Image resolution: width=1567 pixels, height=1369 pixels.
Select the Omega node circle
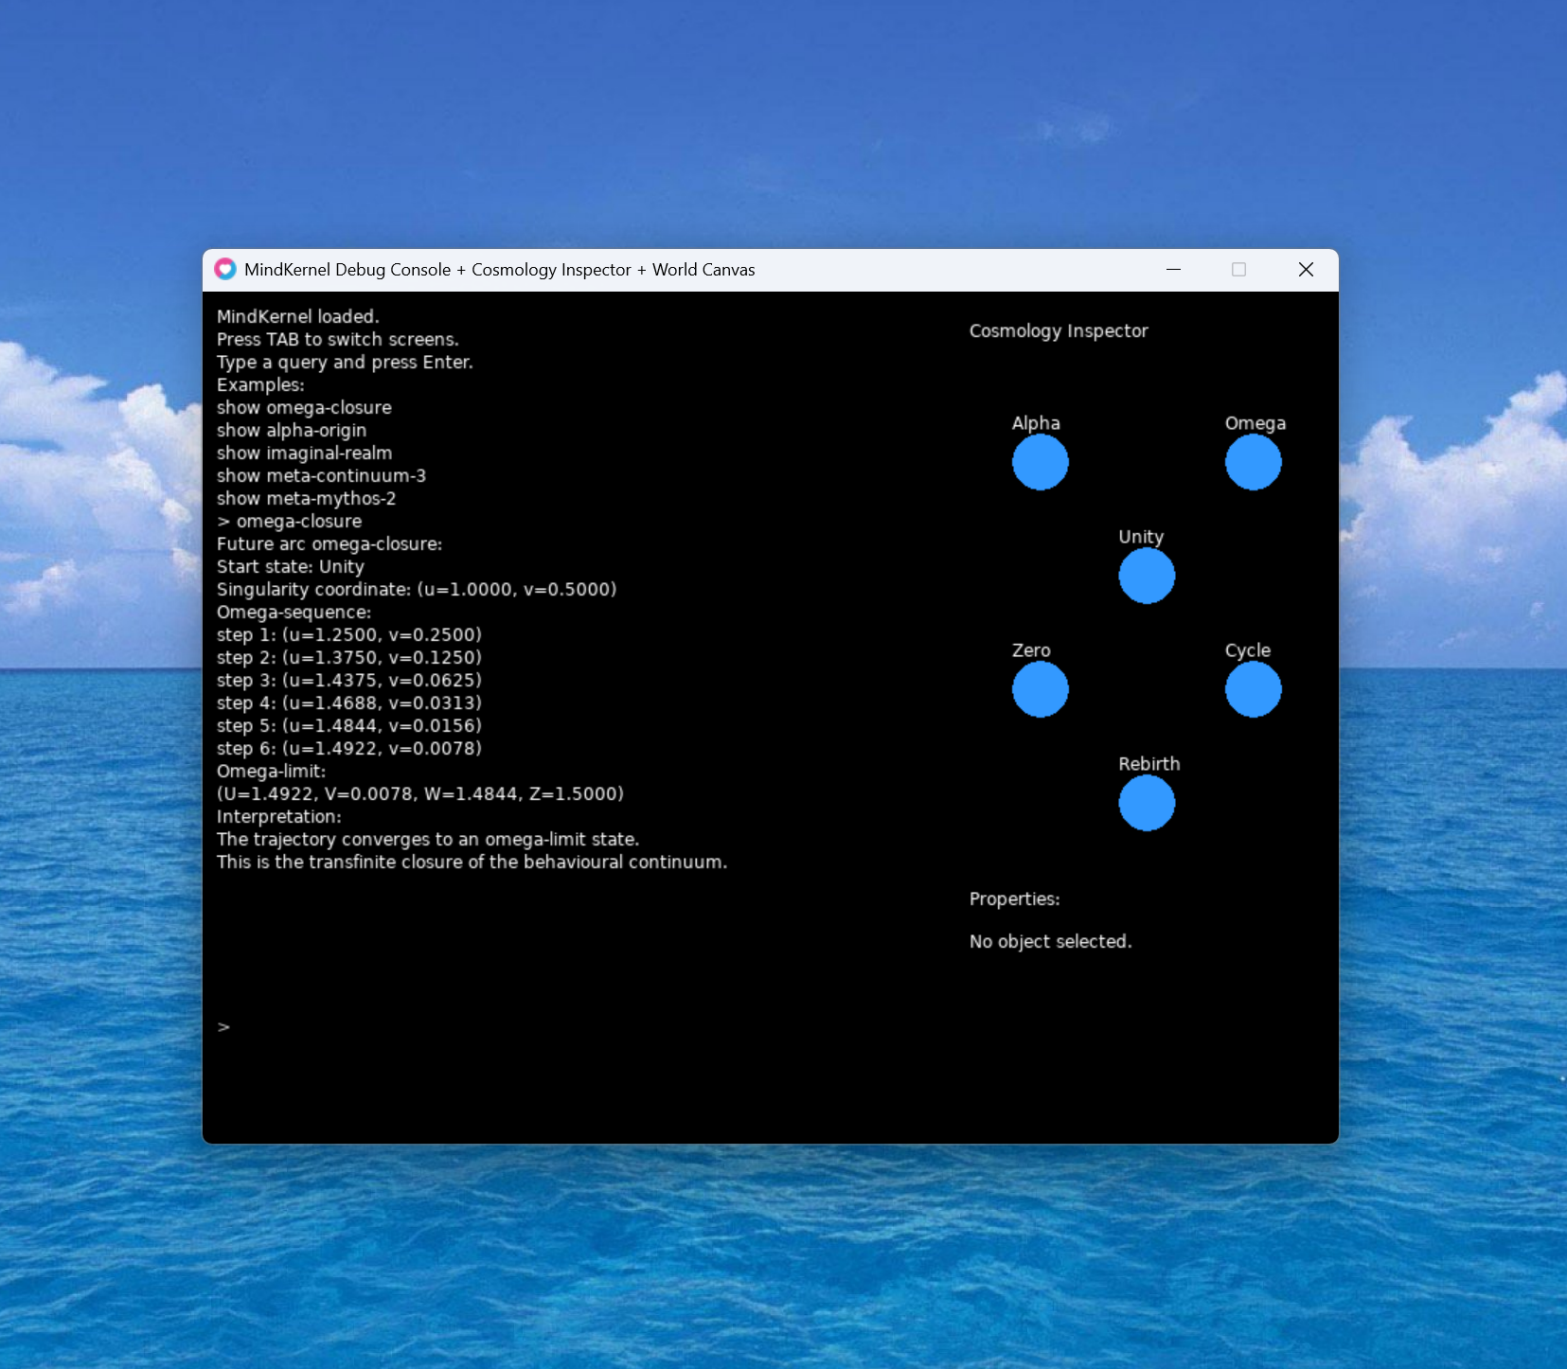(1254, 462)
